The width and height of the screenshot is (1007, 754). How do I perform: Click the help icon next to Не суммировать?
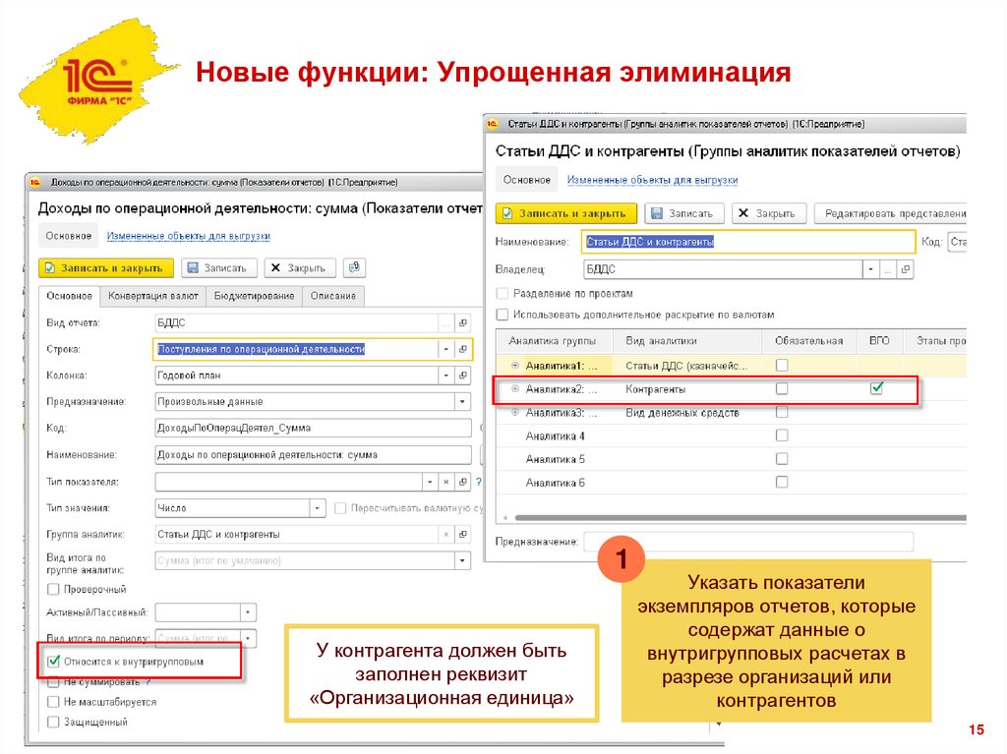point(148,681)
